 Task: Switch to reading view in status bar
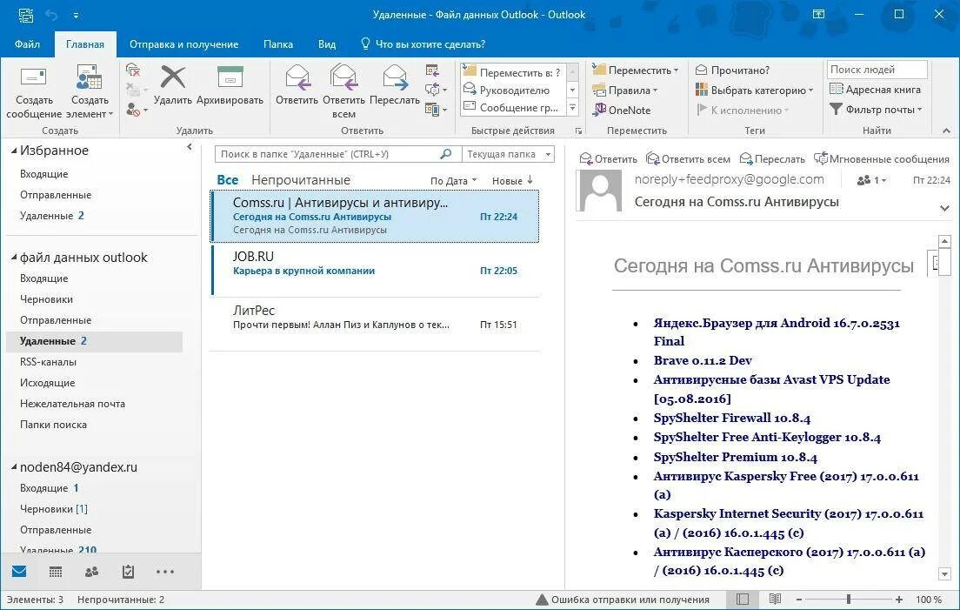click(x=775, y=600)
